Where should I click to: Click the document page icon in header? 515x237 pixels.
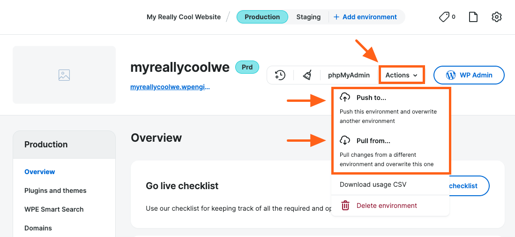pos(473,17)
